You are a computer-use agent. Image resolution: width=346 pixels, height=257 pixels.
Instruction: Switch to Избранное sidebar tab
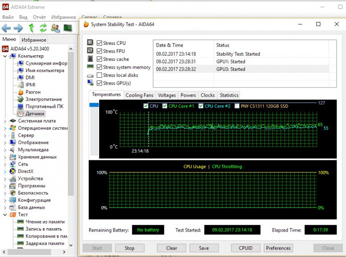tap(34, 40)
